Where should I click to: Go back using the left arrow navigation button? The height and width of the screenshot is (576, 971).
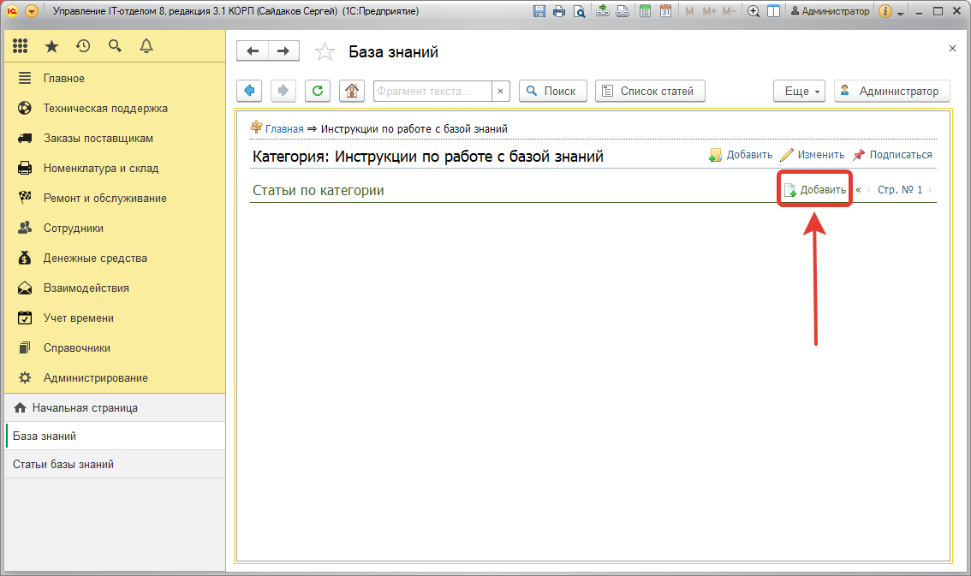tap(253, 50)
